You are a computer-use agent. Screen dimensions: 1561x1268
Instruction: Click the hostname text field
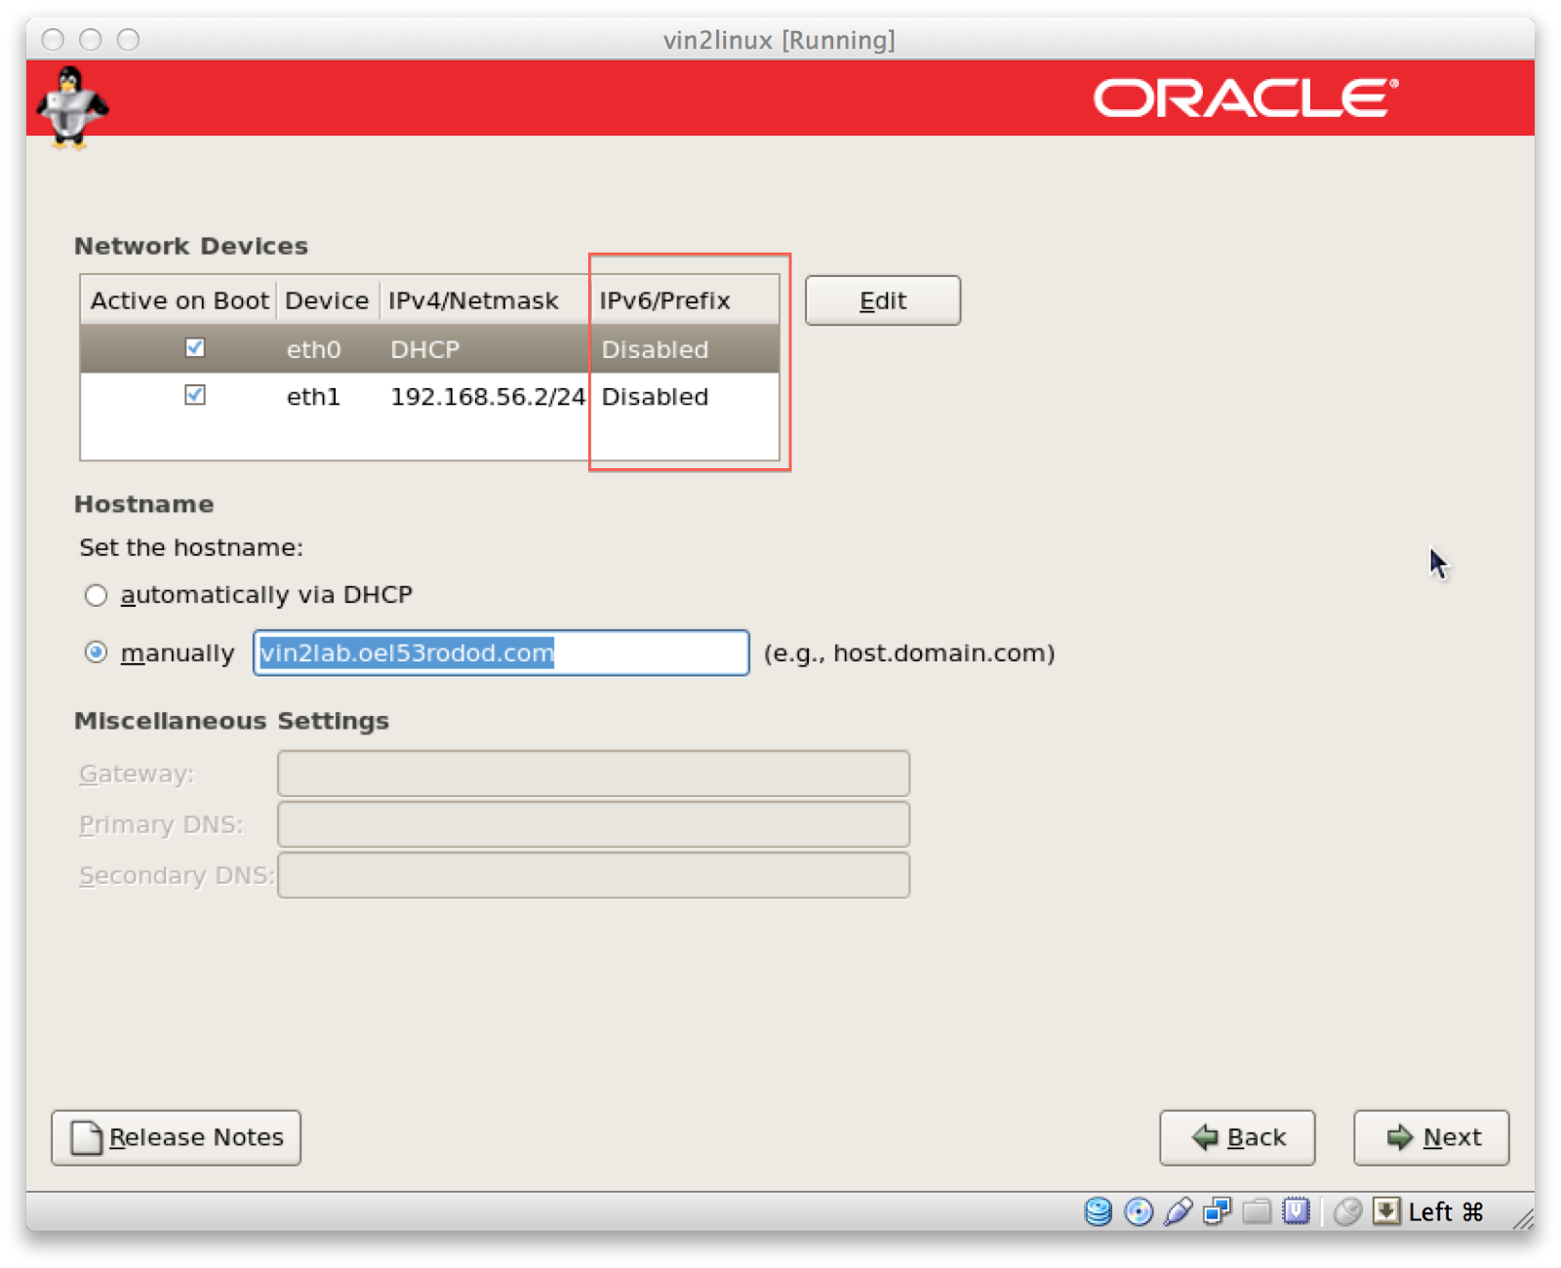pos(501,653)
